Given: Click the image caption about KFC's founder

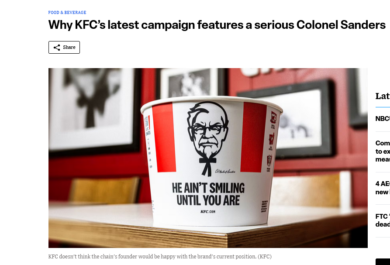Looking at the screenshot, I should (x=160, y=256).
